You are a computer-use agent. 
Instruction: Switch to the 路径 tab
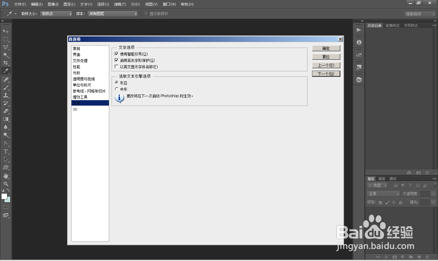(393, 179)
